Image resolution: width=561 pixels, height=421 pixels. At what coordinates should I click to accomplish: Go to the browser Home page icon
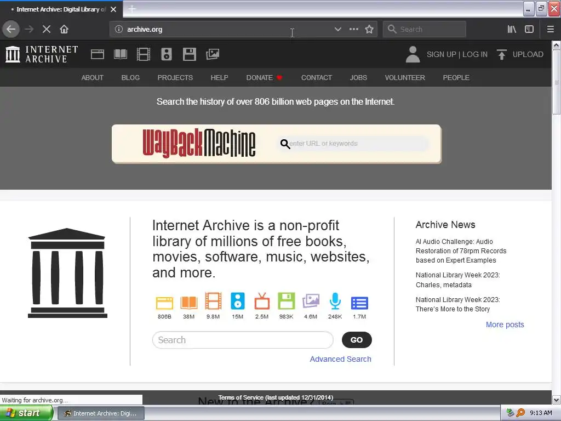click(64, 30)
